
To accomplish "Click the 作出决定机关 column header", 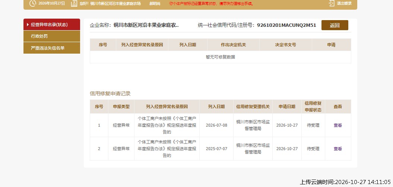I will (x=233, y=45).
